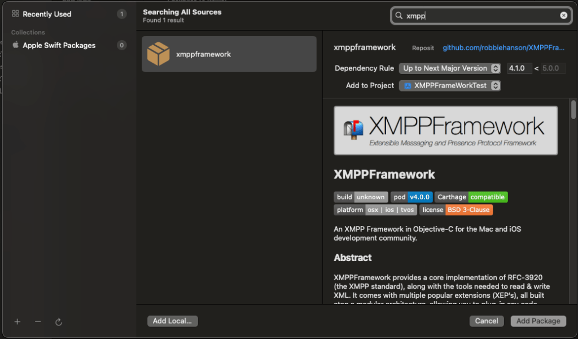578x339 pixels.
Task: Click the plus icon to add collection
Action: click(x=17, y=321)
